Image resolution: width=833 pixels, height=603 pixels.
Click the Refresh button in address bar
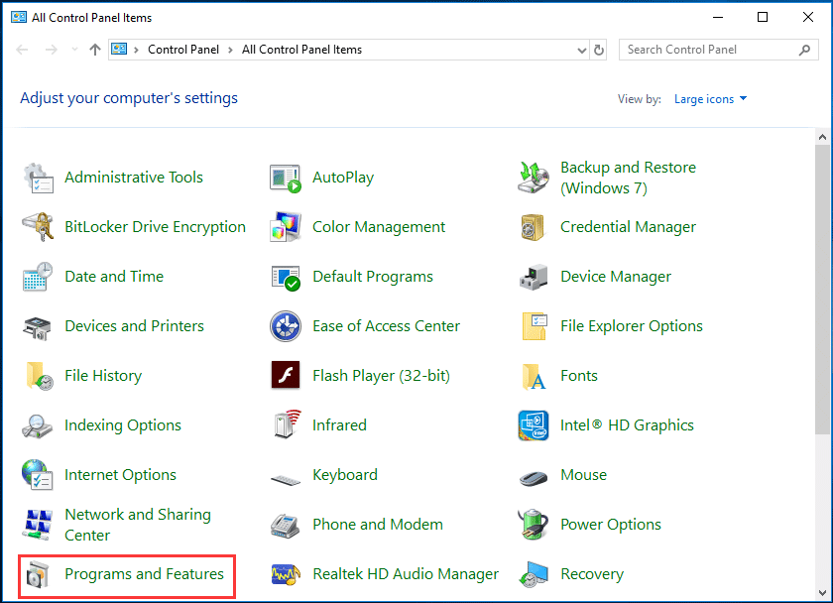pyautogui.click(x=598, y=50)
